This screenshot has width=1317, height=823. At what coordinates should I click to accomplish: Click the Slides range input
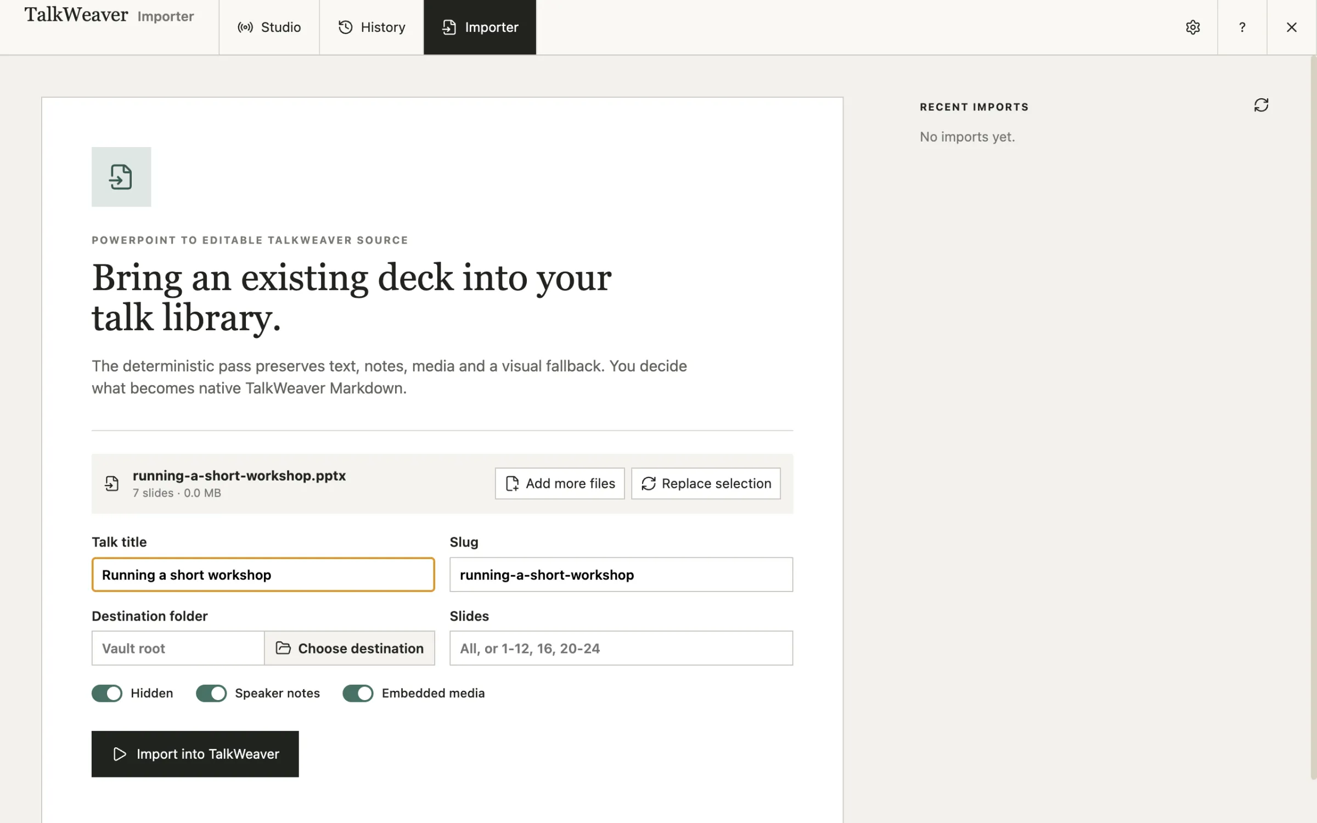coord(621,648)
